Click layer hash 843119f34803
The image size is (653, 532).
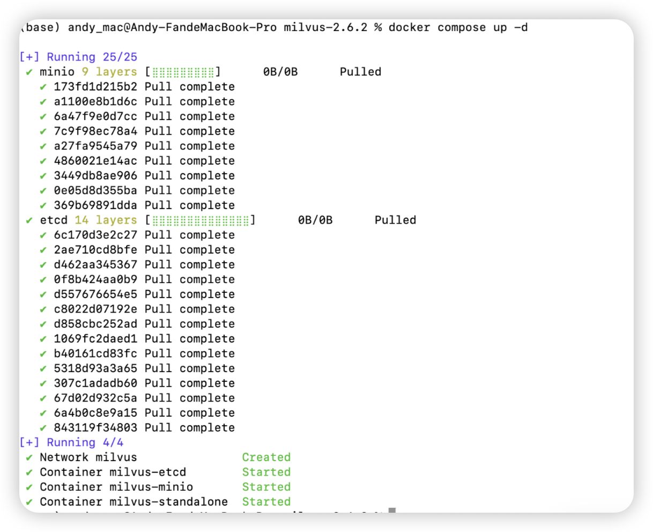tap(95, 428)
